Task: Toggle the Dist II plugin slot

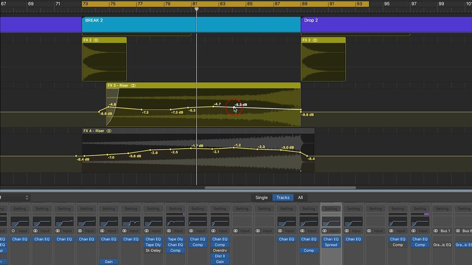Action: pos(220,256)
